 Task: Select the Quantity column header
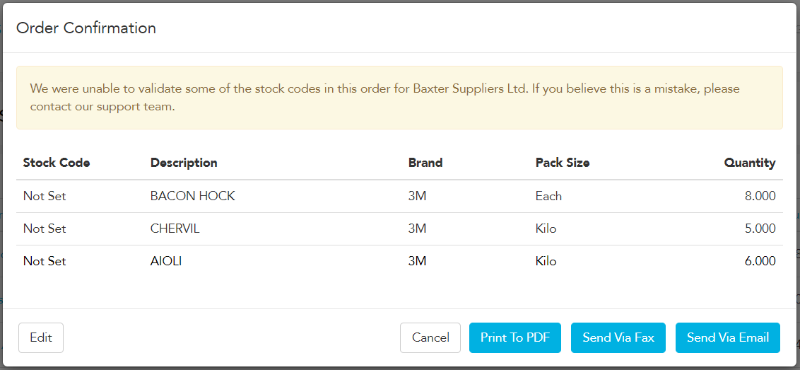click(750, 163)
